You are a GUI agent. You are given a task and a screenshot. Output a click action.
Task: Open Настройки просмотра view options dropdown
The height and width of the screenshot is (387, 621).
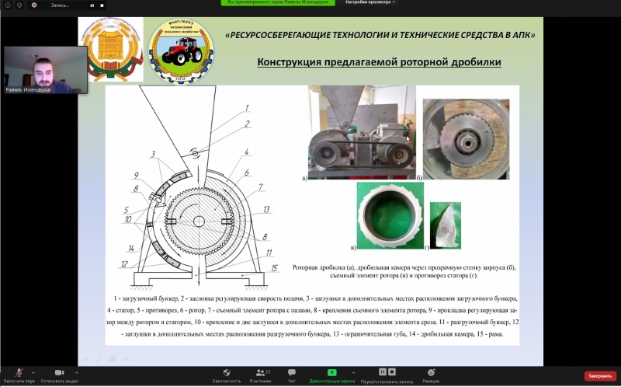click(x=370, y=2)
